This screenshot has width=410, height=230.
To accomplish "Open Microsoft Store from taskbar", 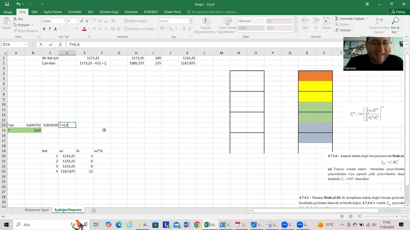I will (155, 225).
